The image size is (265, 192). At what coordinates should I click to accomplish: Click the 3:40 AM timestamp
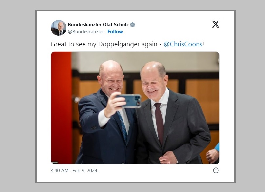click(60, 170)
